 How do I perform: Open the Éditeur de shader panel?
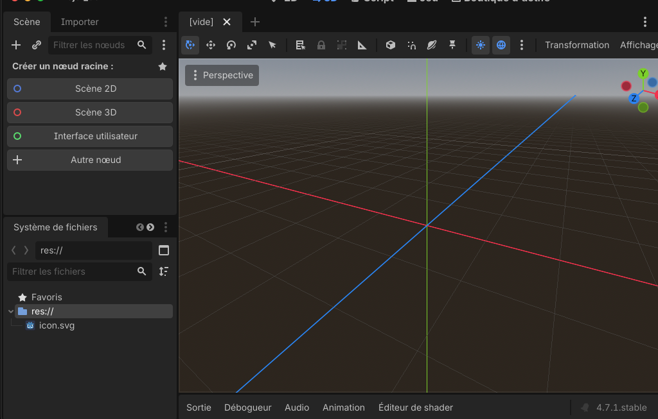point(416,407)
